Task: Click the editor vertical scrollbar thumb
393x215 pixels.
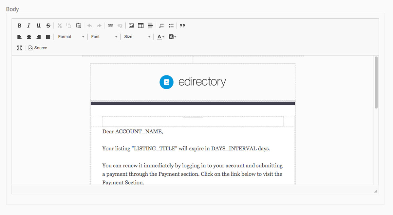Action: (376, 82)
